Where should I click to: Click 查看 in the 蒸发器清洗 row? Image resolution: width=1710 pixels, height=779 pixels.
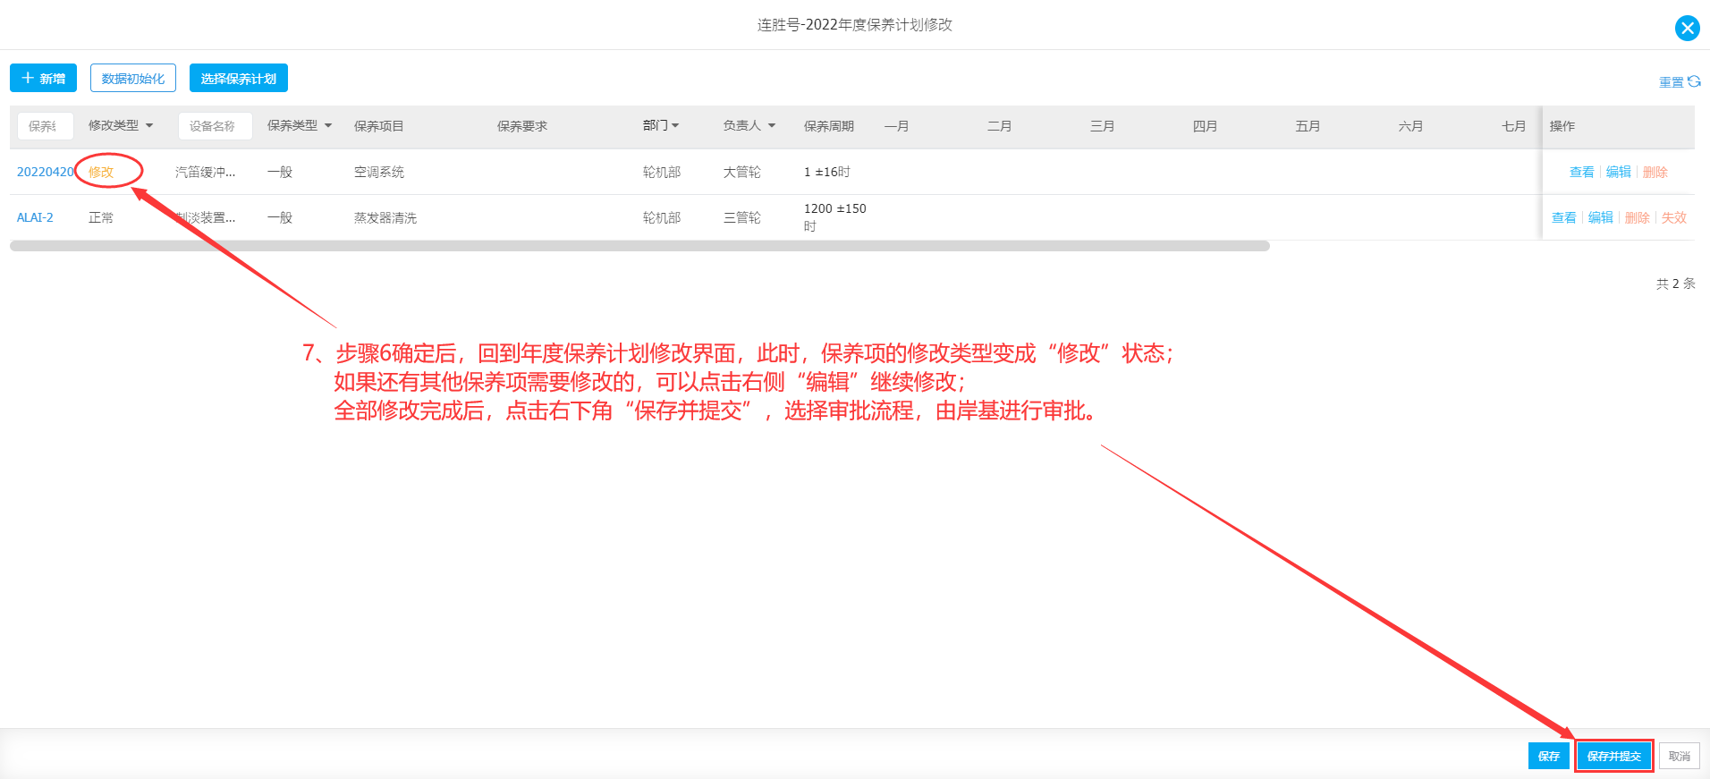tap(1563, 217)
